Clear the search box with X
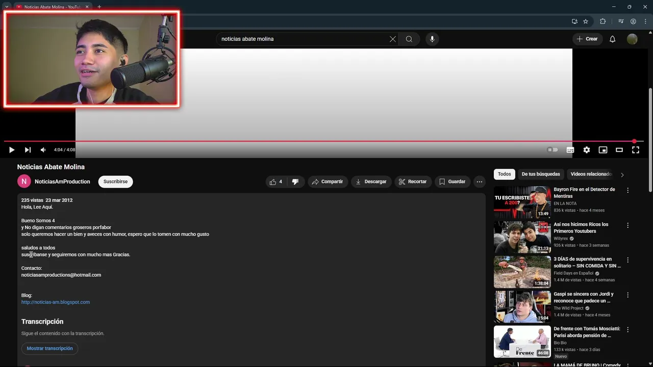653x367 pixels. [x=393, y=39]
